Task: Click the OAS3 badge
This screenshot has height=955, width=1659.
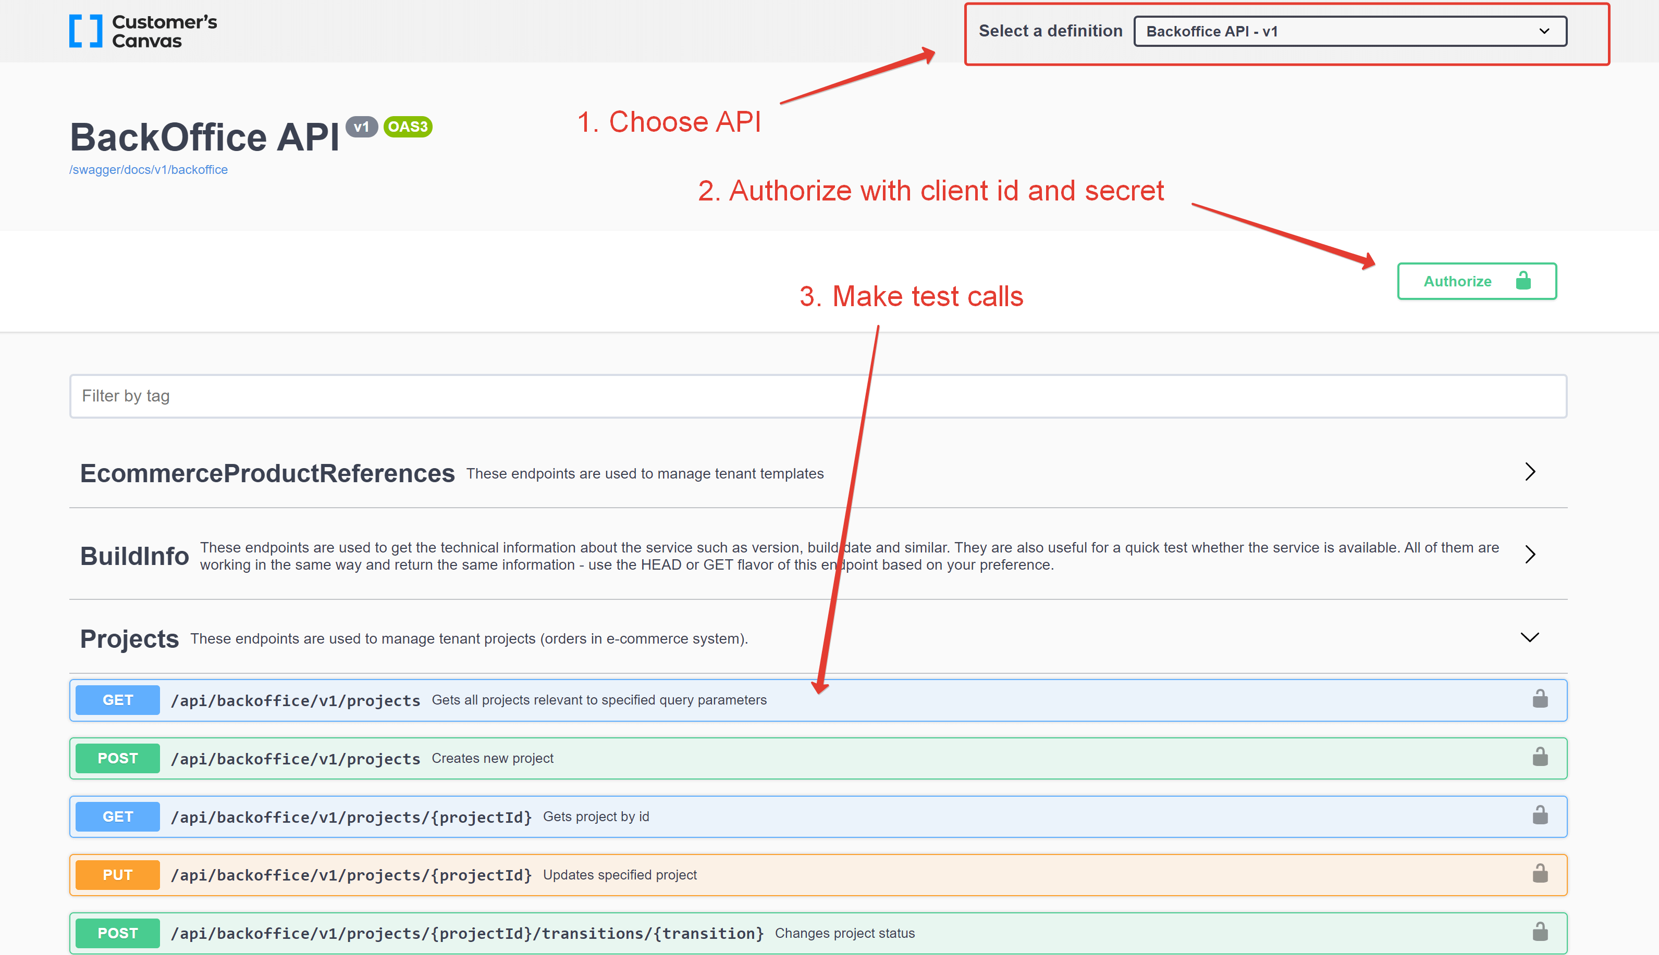Action: (408, 127)
